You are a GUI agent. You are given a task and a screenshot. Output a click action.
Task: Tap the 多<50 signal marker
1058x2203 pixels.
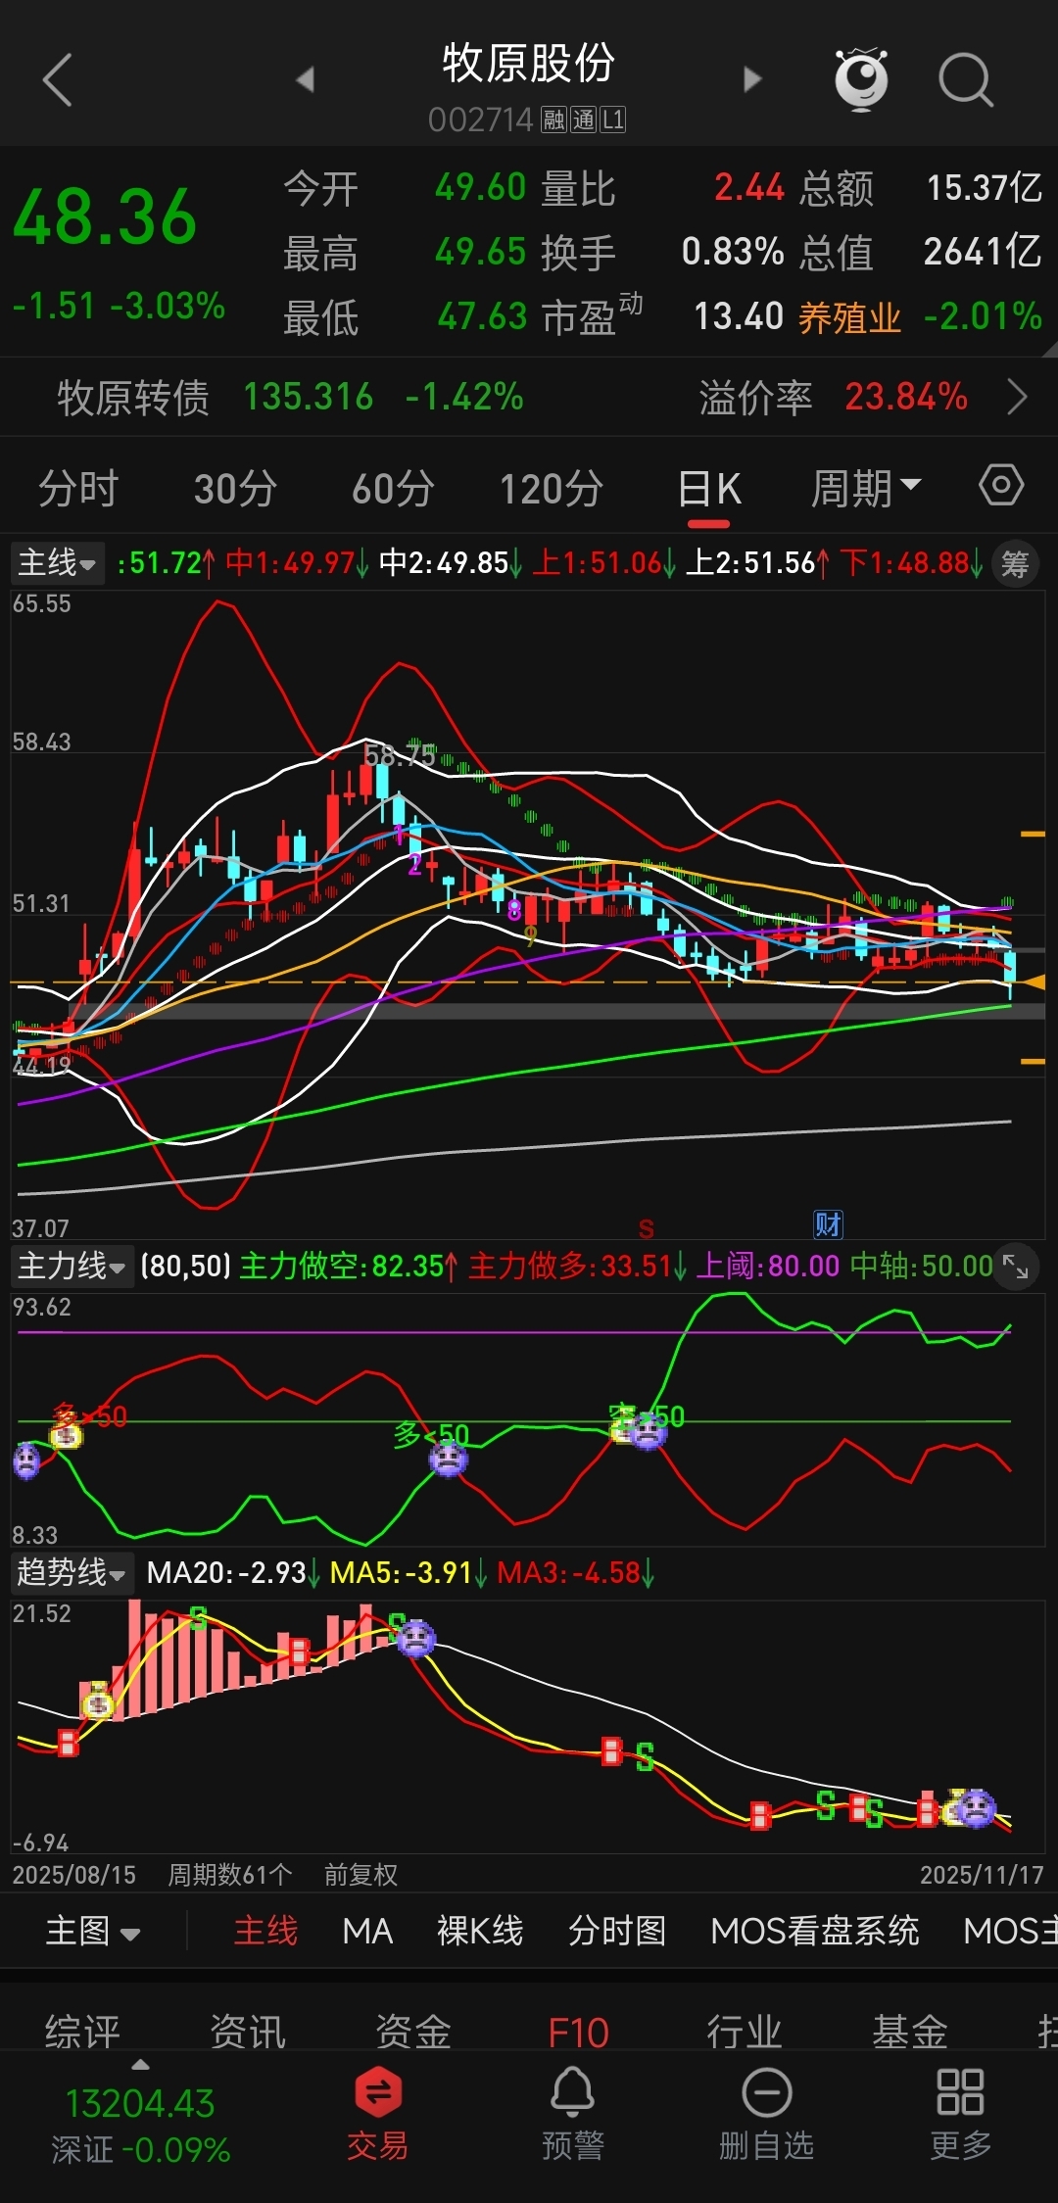click(x=431, y=1435)
